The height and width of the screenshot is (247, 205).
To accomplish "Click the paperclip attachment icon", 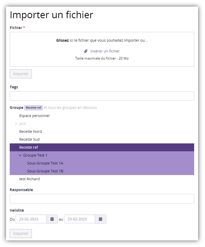I will coord(86,51).
